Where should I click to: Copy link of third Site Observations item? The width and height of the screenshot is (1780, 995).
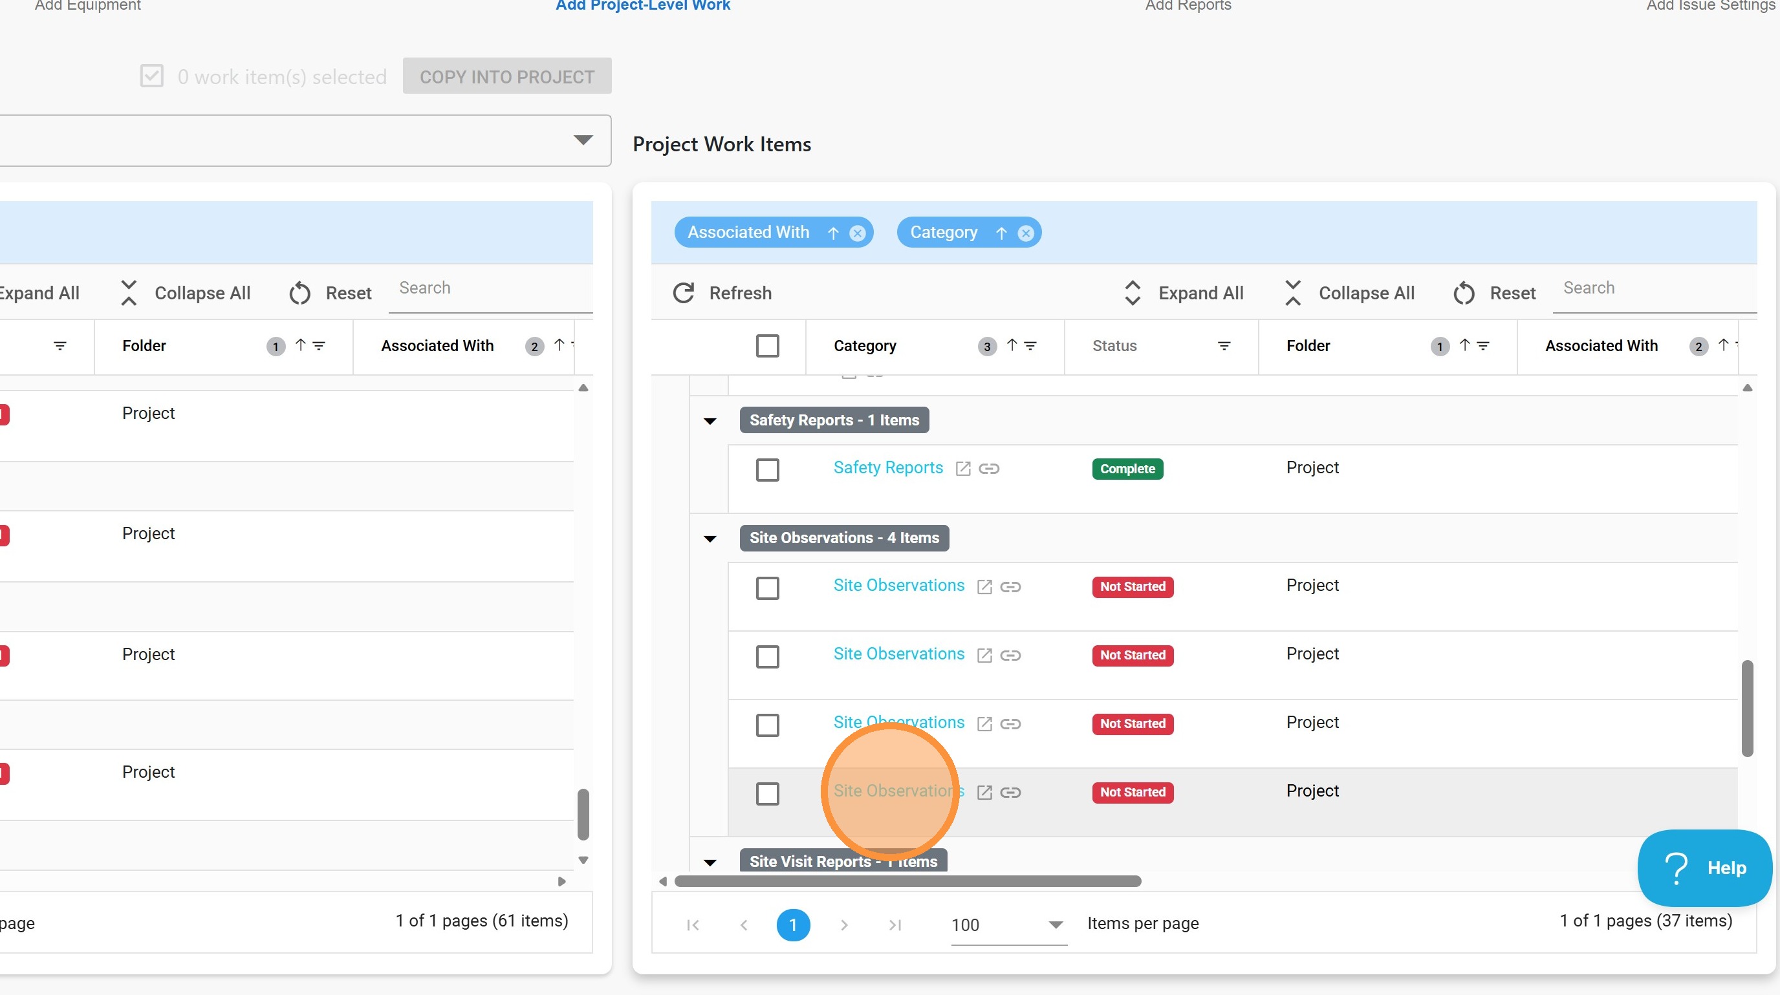click(x=1010, y=723)
